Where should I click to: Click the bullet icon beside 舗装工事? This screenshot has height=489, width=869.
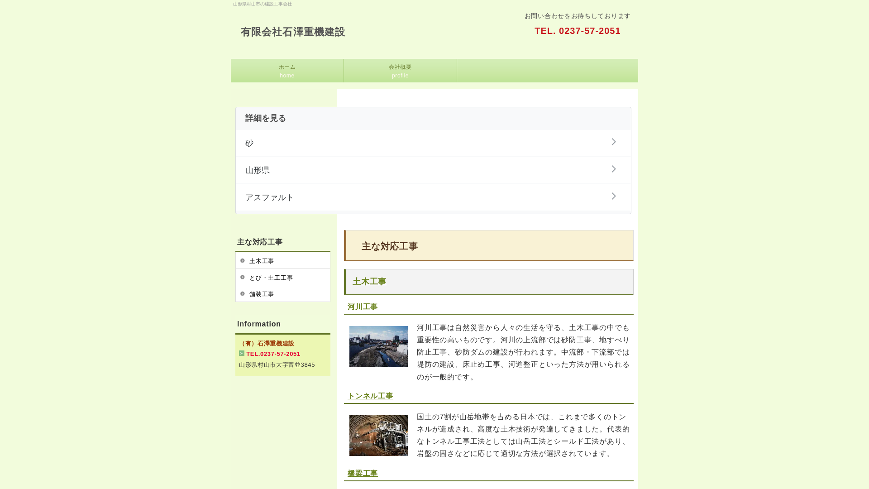(x=243, y=293)
